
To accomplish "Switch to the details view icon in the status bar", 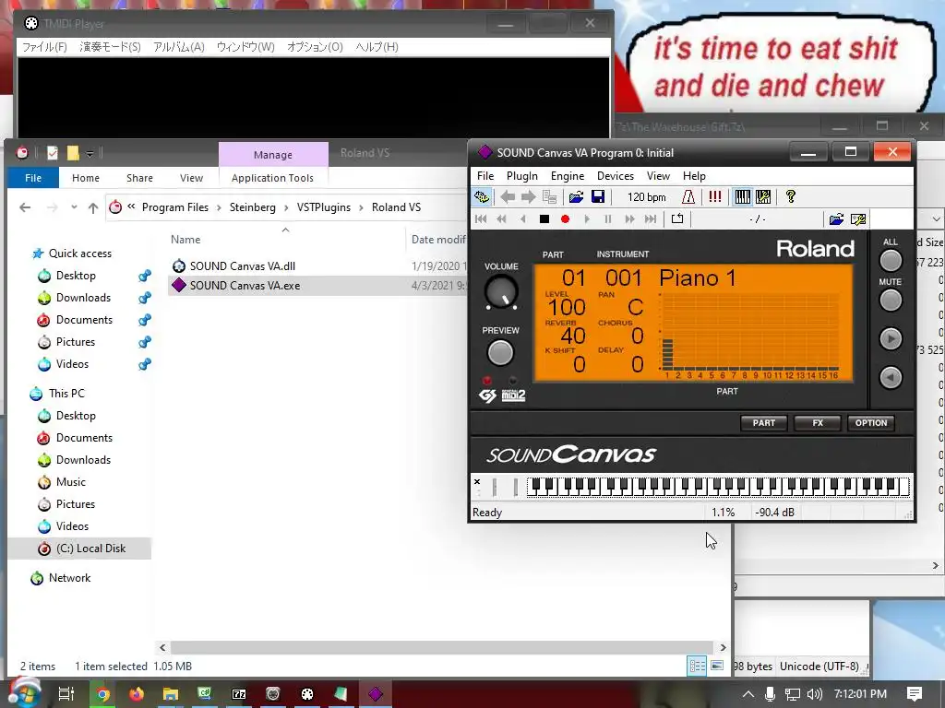I will click(x=698, y=666).
